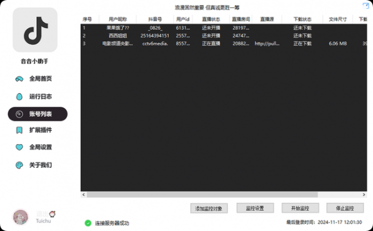Click the last login time 2024-11-17 text
This screenshot has width=373, height=231.
click(x=324, y=222)
